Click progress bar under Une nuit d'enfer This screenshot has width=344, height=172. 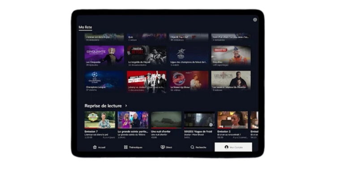coord(166,128)
